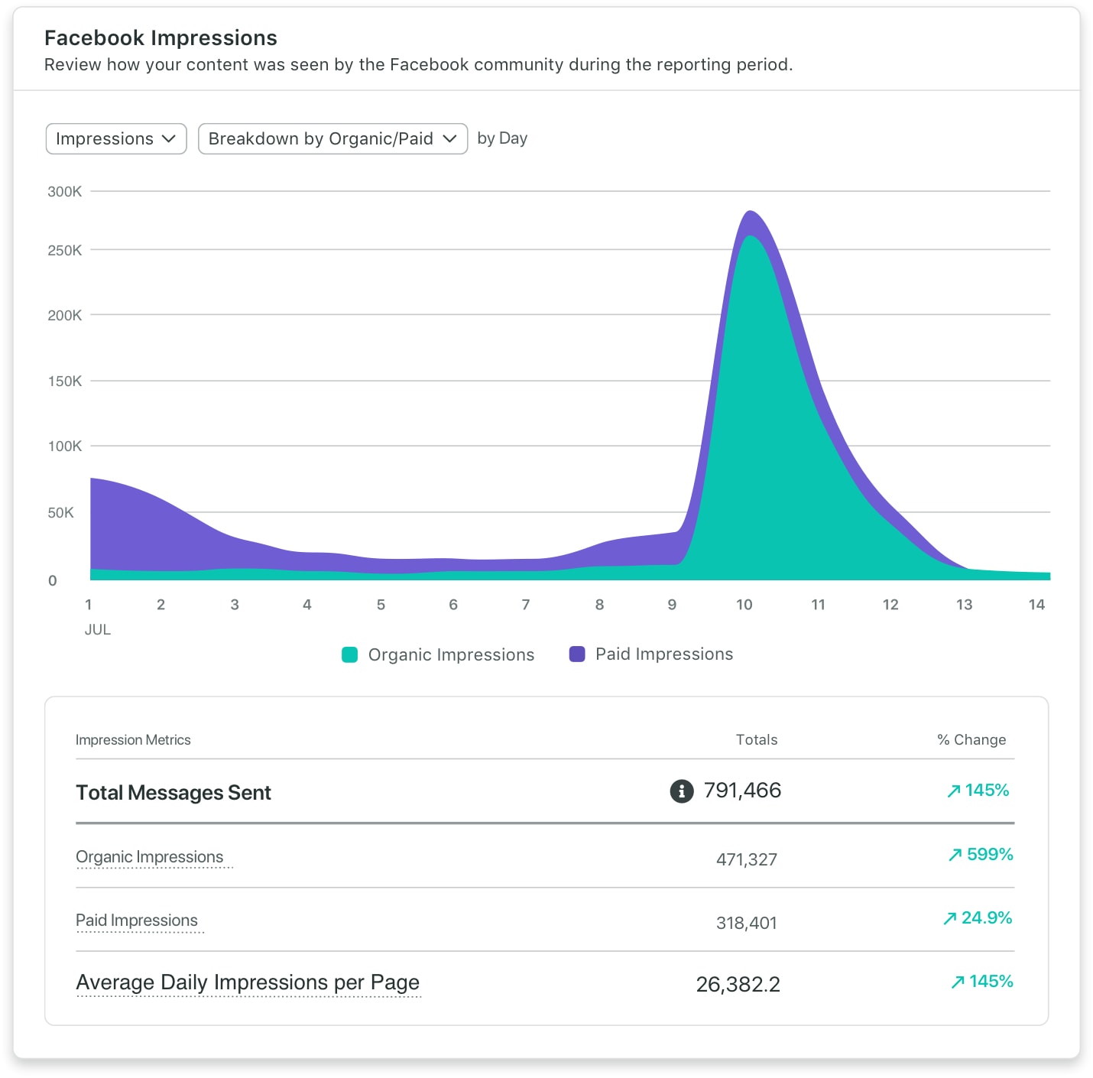The width and height of the screenshot is (1093, 1078).
Task: Click the % Change column header
Action: [x=971, y=740]
